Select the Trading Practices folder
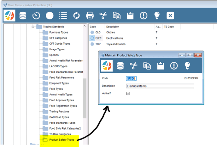This screenshot has height=147, width=217. pos(59,112)
